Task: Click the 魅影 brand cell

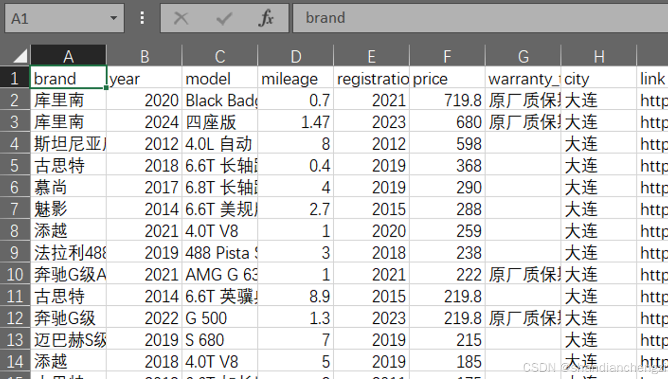Action: point(68,209)
